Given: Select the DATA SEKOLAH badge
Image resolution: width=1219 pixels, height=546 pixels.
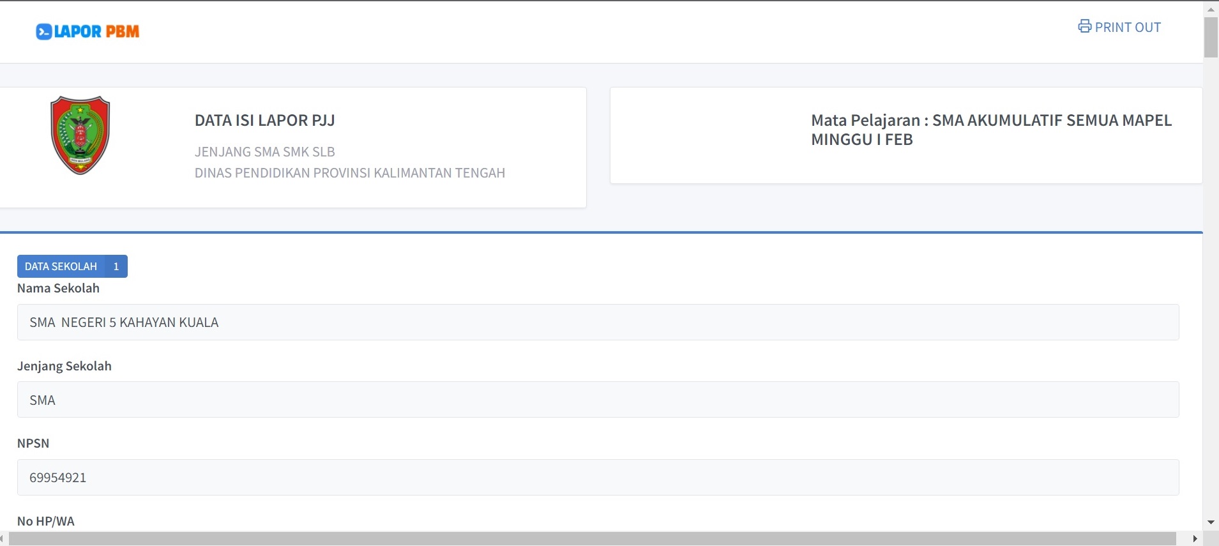Looking at the screenshot, I should (x=61, y=266).
